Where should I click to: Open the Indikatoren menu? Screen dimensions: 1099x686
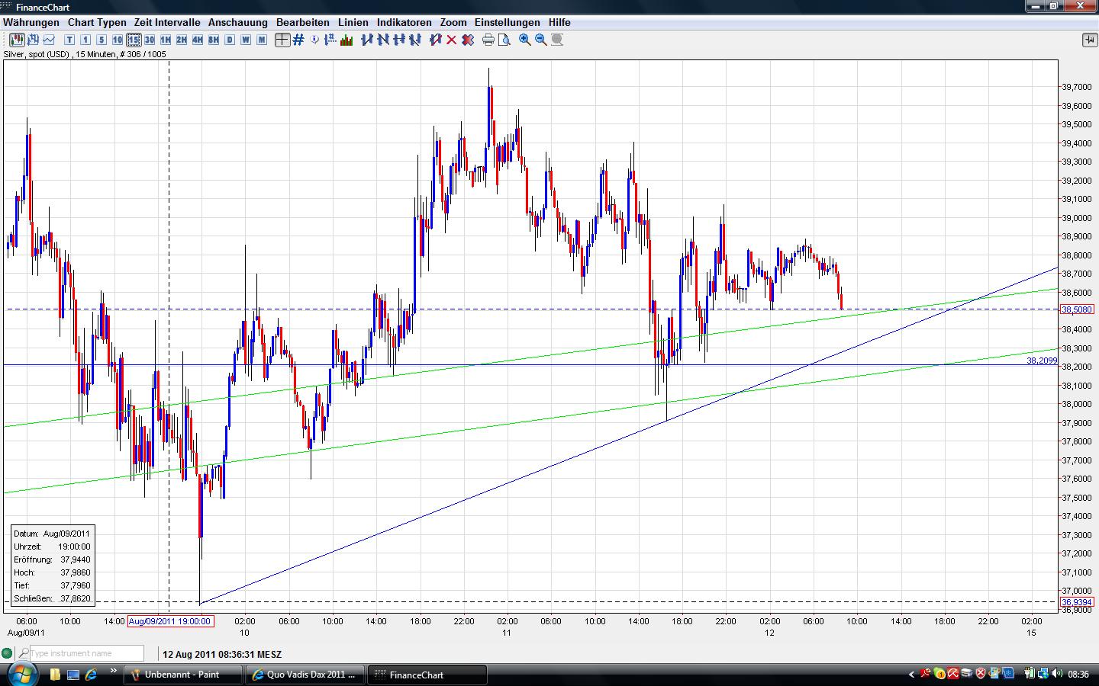(404, 22)
